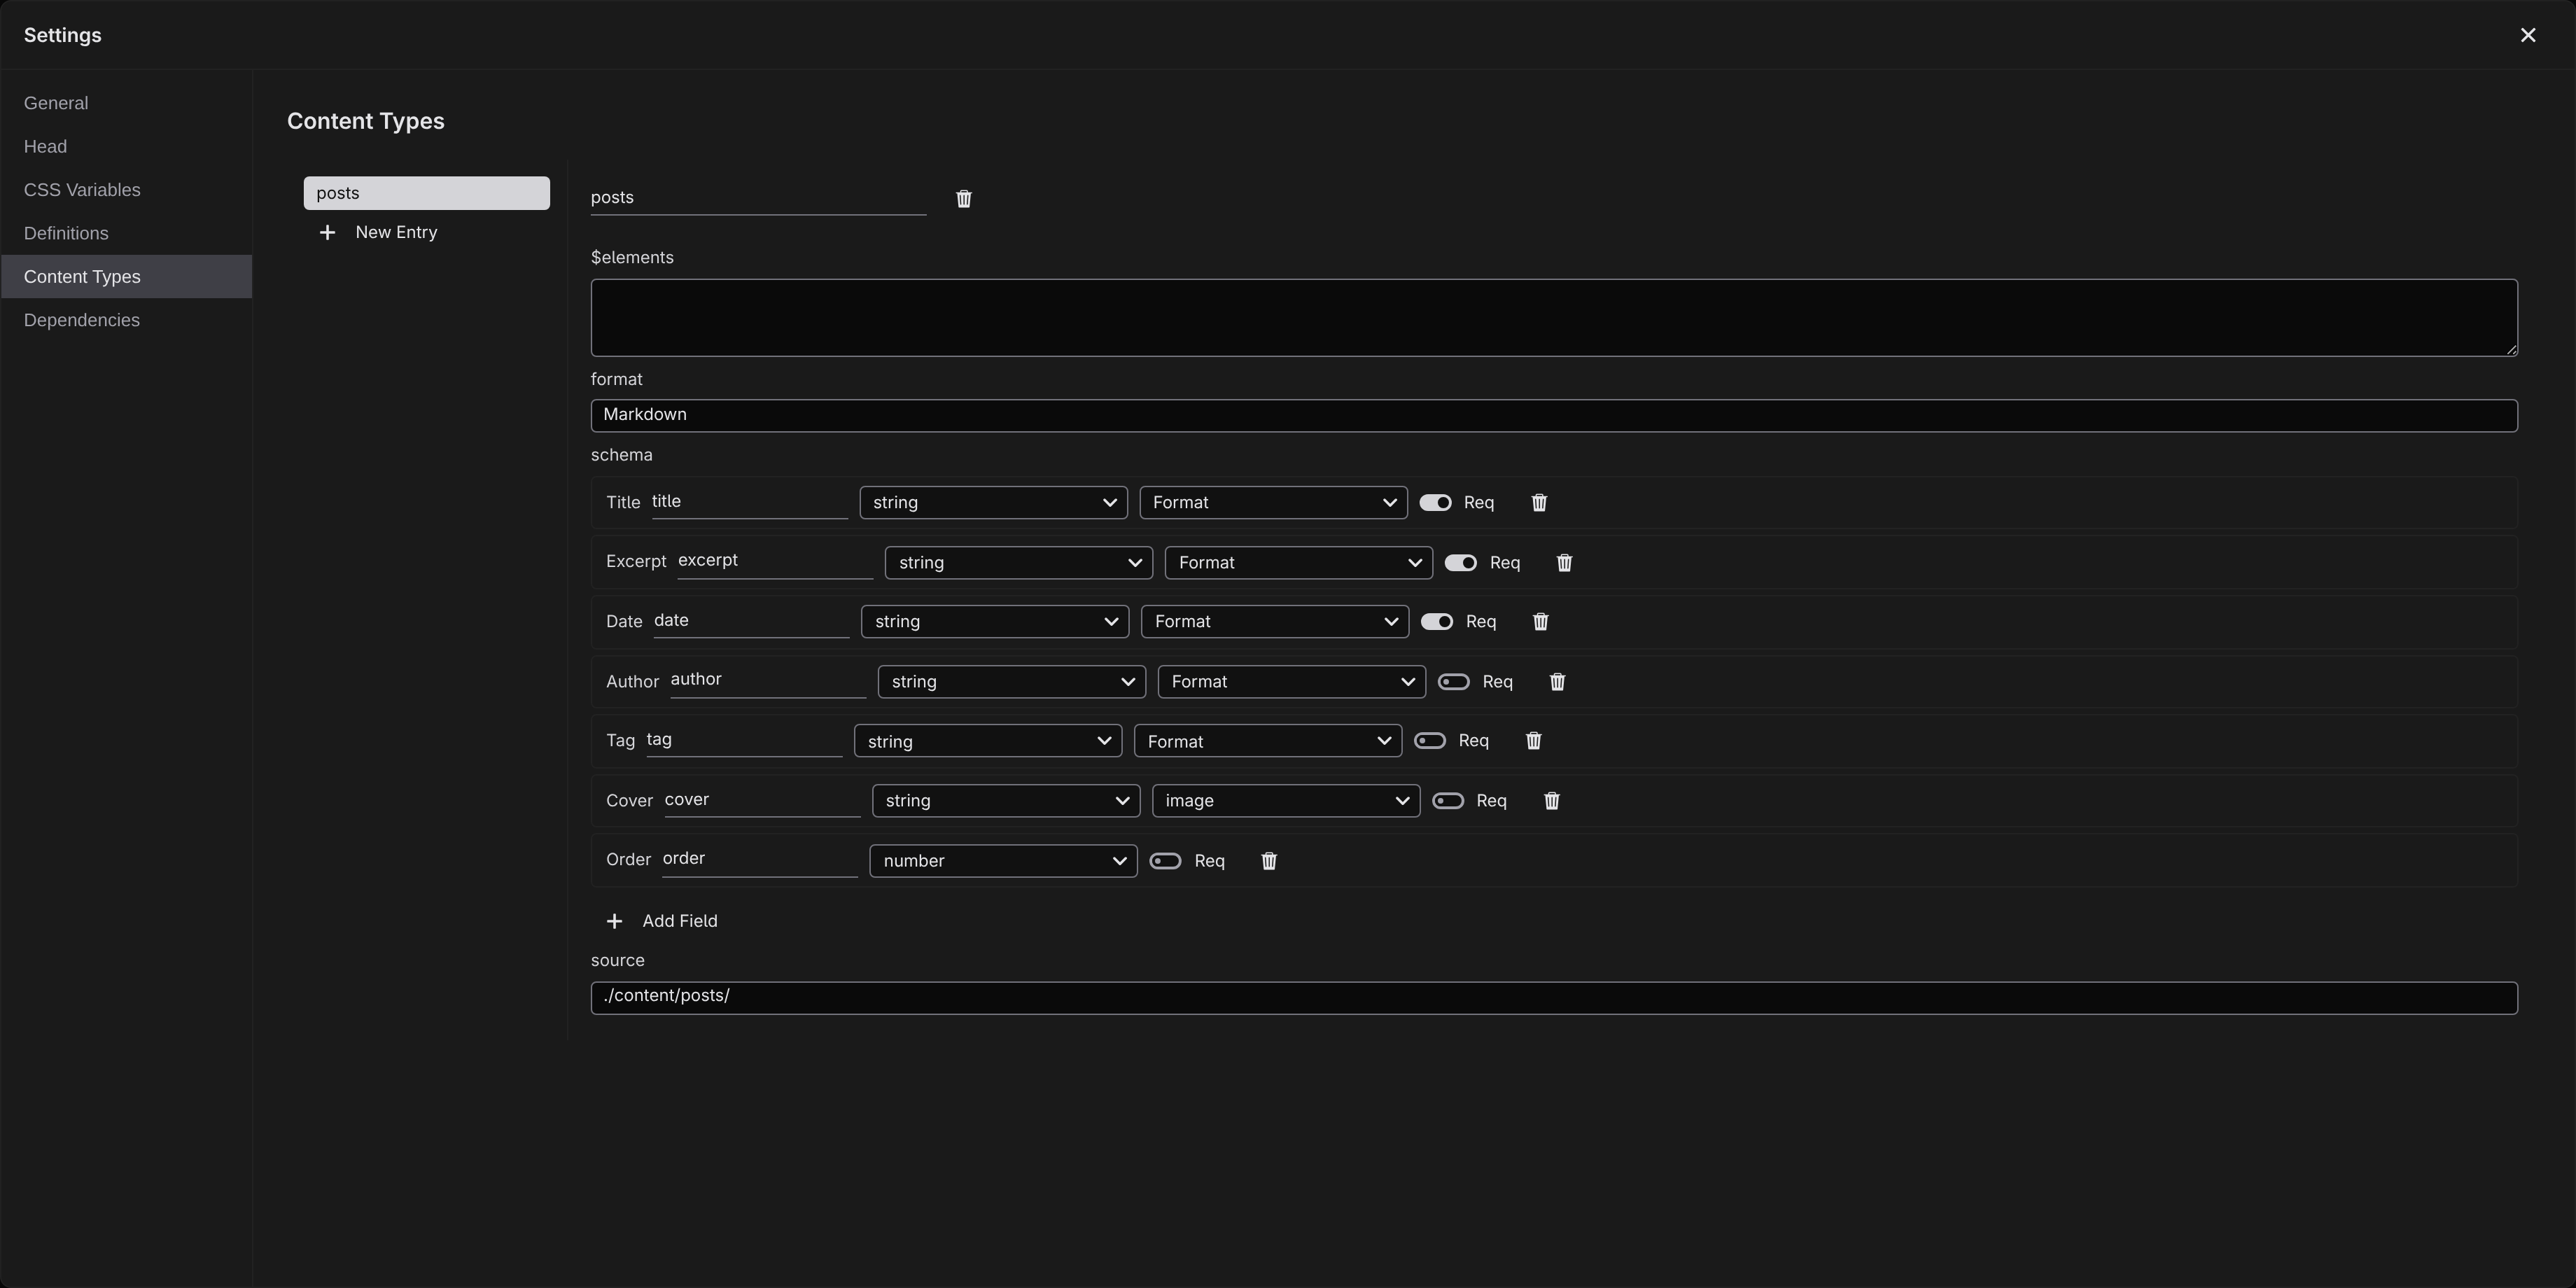
Task: Open the CSS Variables section
Action: point(126,190)
